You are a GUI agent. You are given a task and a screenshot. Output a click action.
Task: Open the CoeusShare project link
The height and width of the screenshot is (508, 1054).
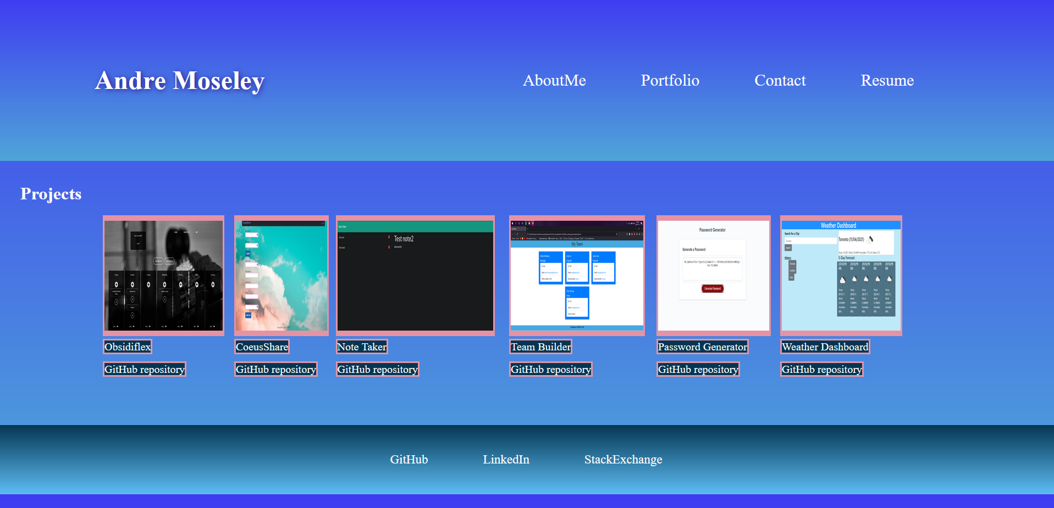coord(262,347)
